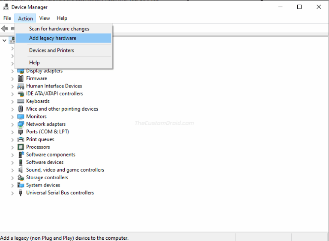Select the Firmware tree item
Screen dimensions: 329x241
tap(36, 78)
